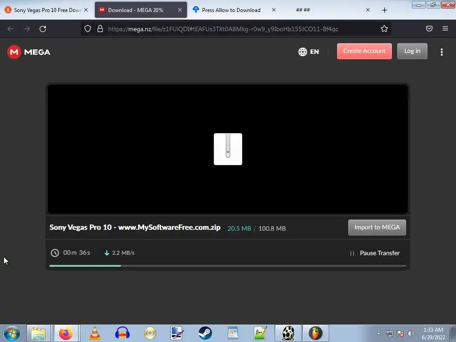Show hidden system tray icons

(379, 334)
